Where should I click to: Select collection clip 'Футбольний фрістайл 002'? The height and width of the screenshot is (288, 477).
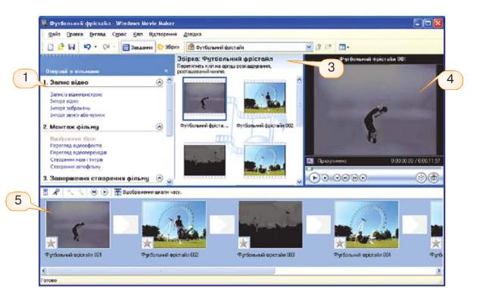click(265, 98)
